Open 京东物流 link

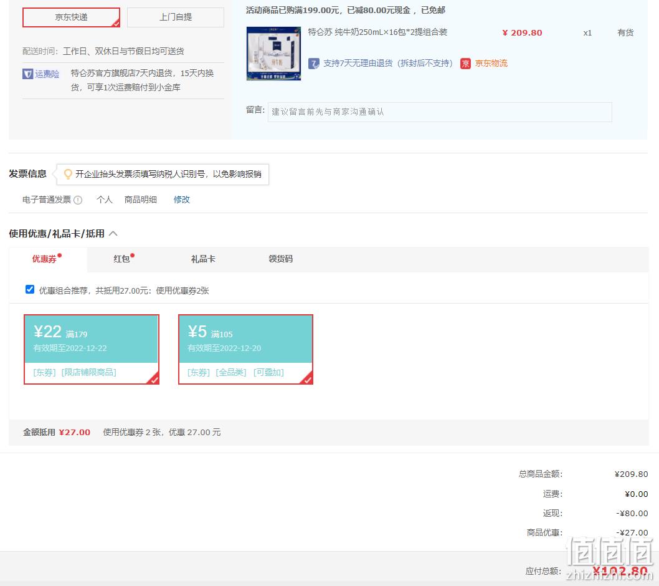[491, 64]
